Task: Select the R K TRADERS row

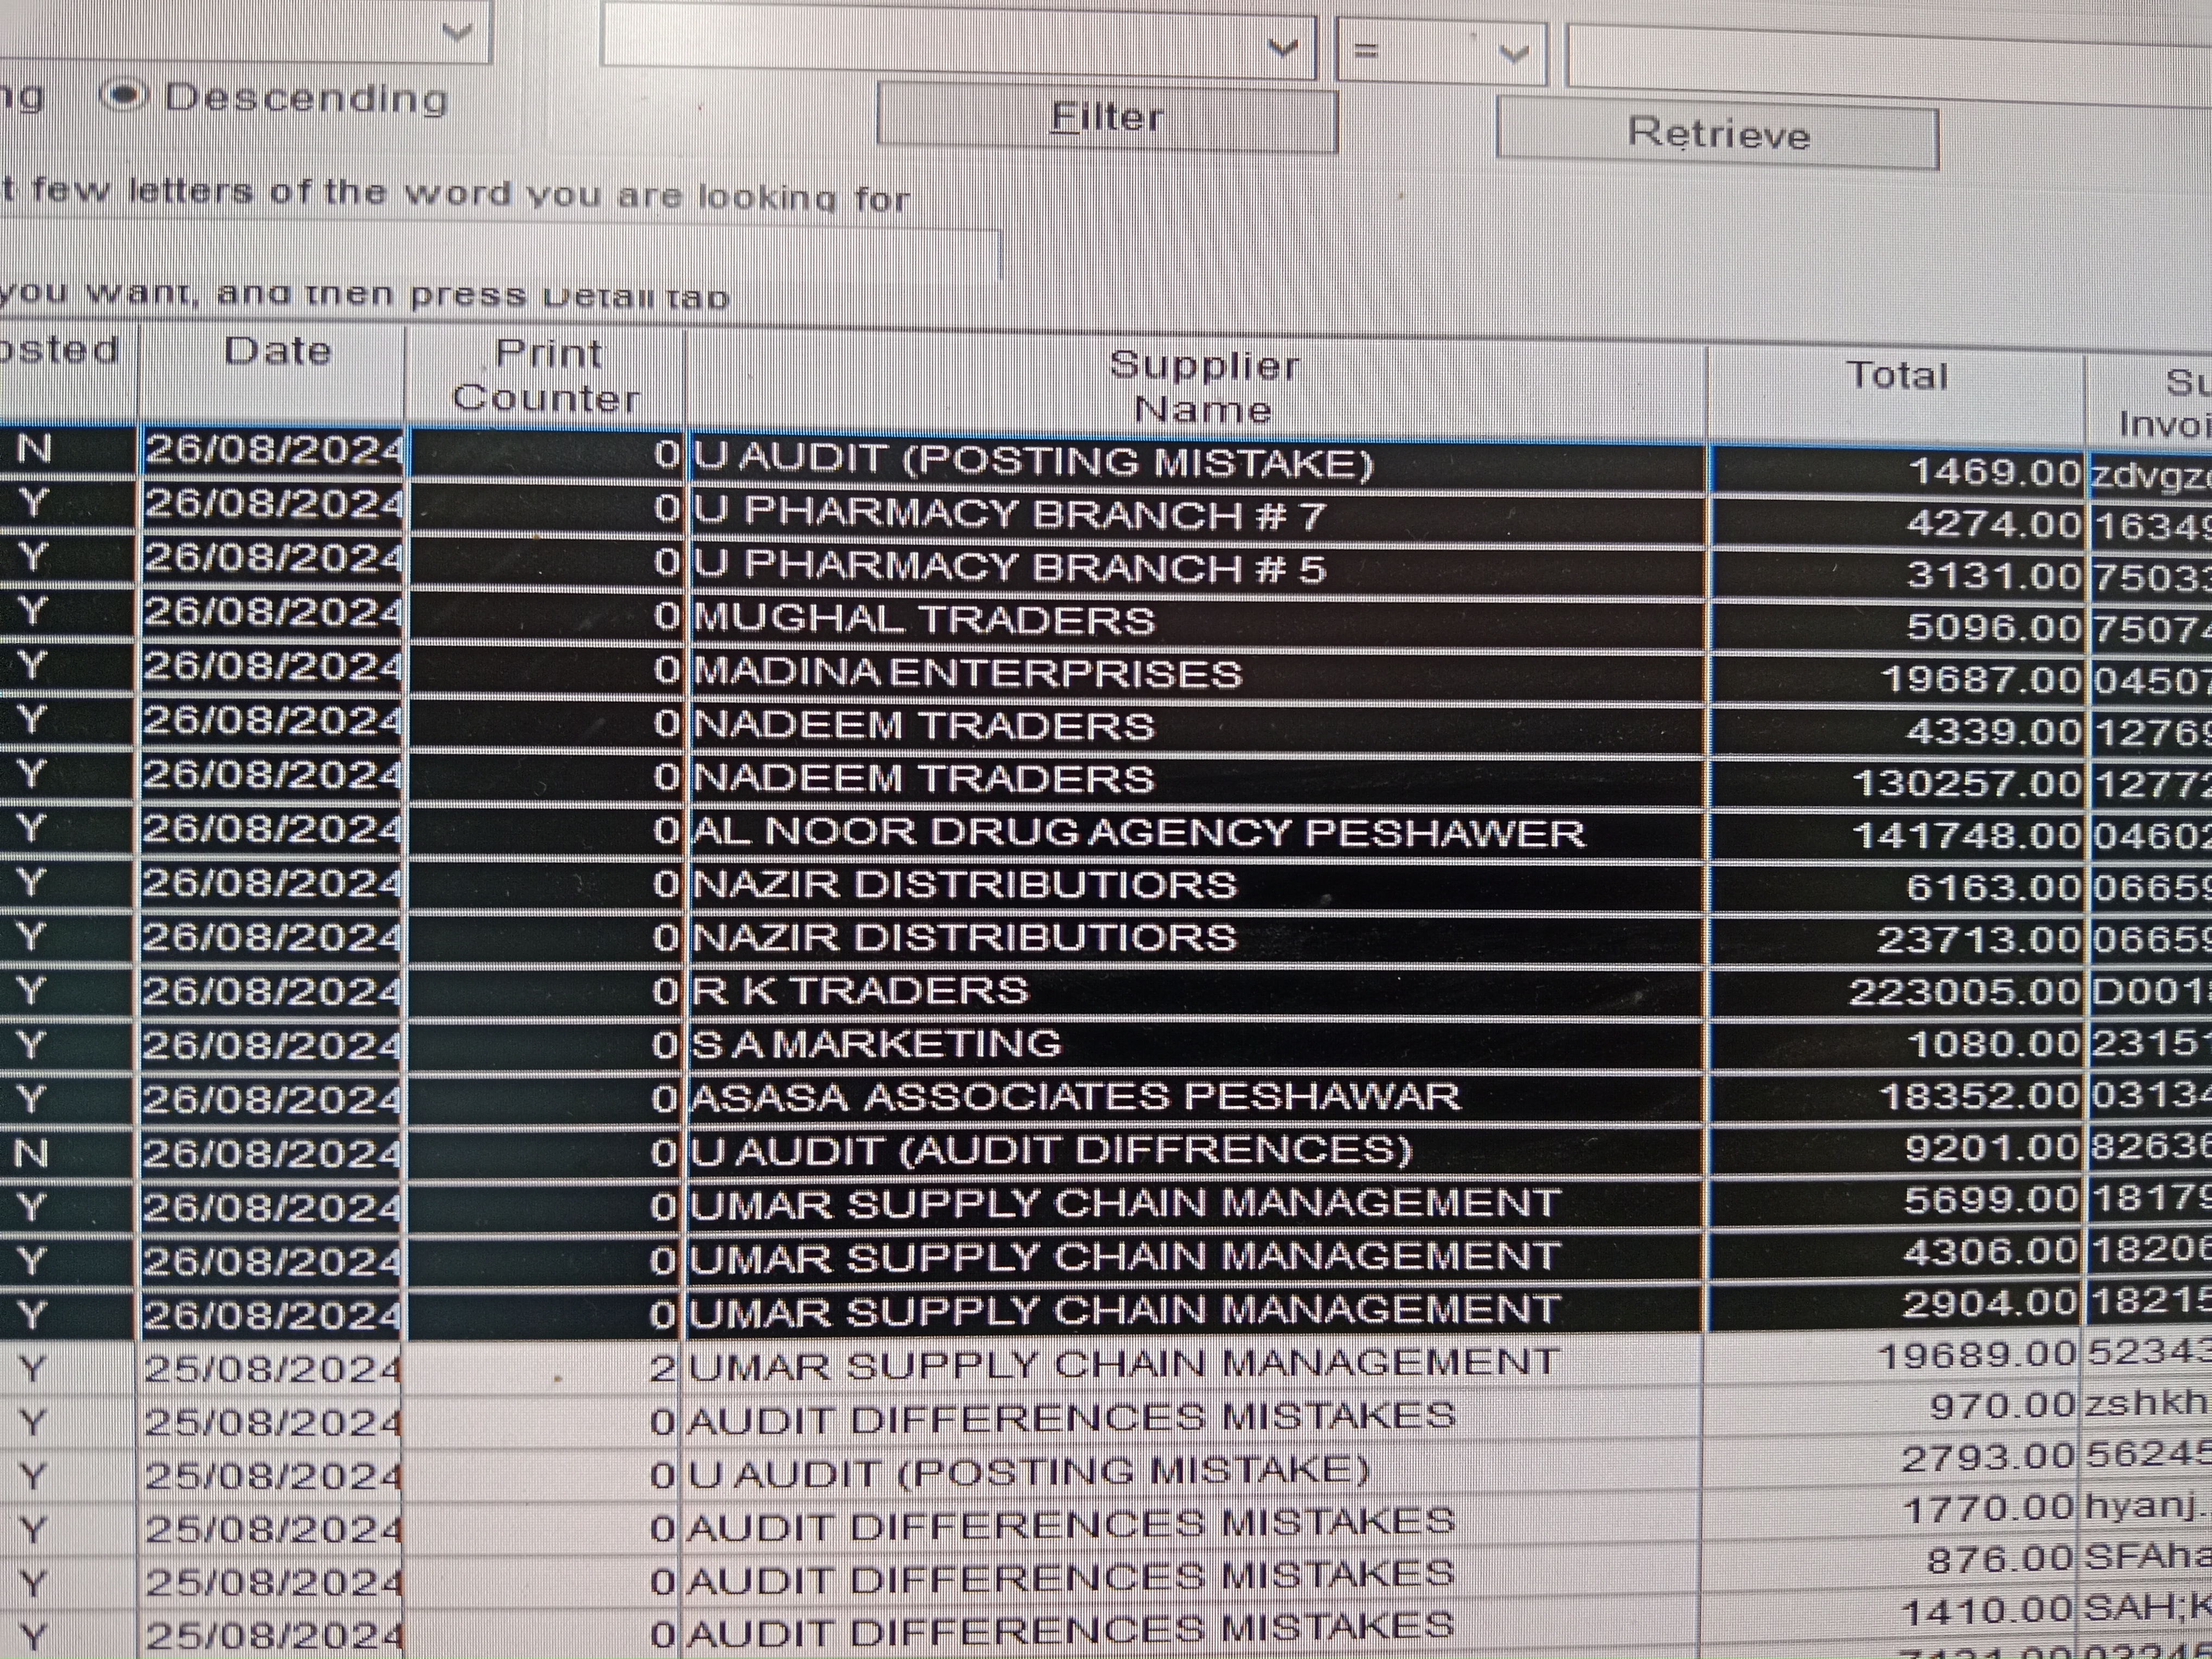Action: click(860, 991)
